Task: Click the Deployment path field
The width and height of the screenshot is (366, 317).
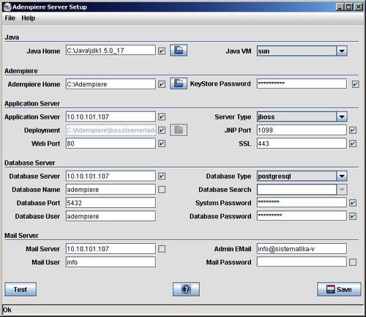Action: (111, 130)
